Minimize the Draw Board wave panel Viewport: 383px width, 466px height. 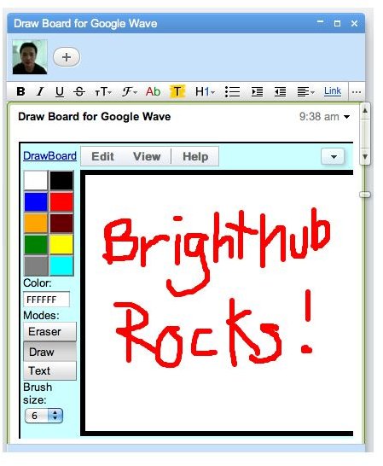(x=320, y=22)
